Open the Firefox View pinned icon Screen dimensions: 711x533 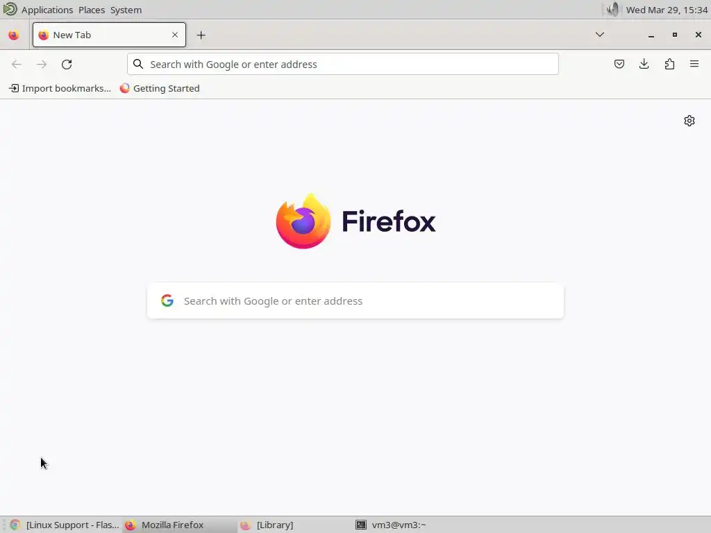click(14, 35)
